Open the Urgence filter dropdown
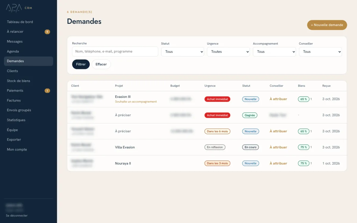The height and width of the screenshot is (223, 357). (x=228, y=51)
